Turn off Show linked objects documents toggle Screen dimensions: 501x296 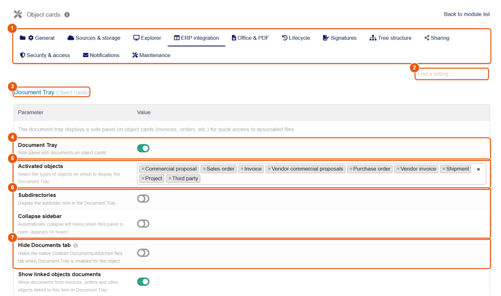[143, 282]
